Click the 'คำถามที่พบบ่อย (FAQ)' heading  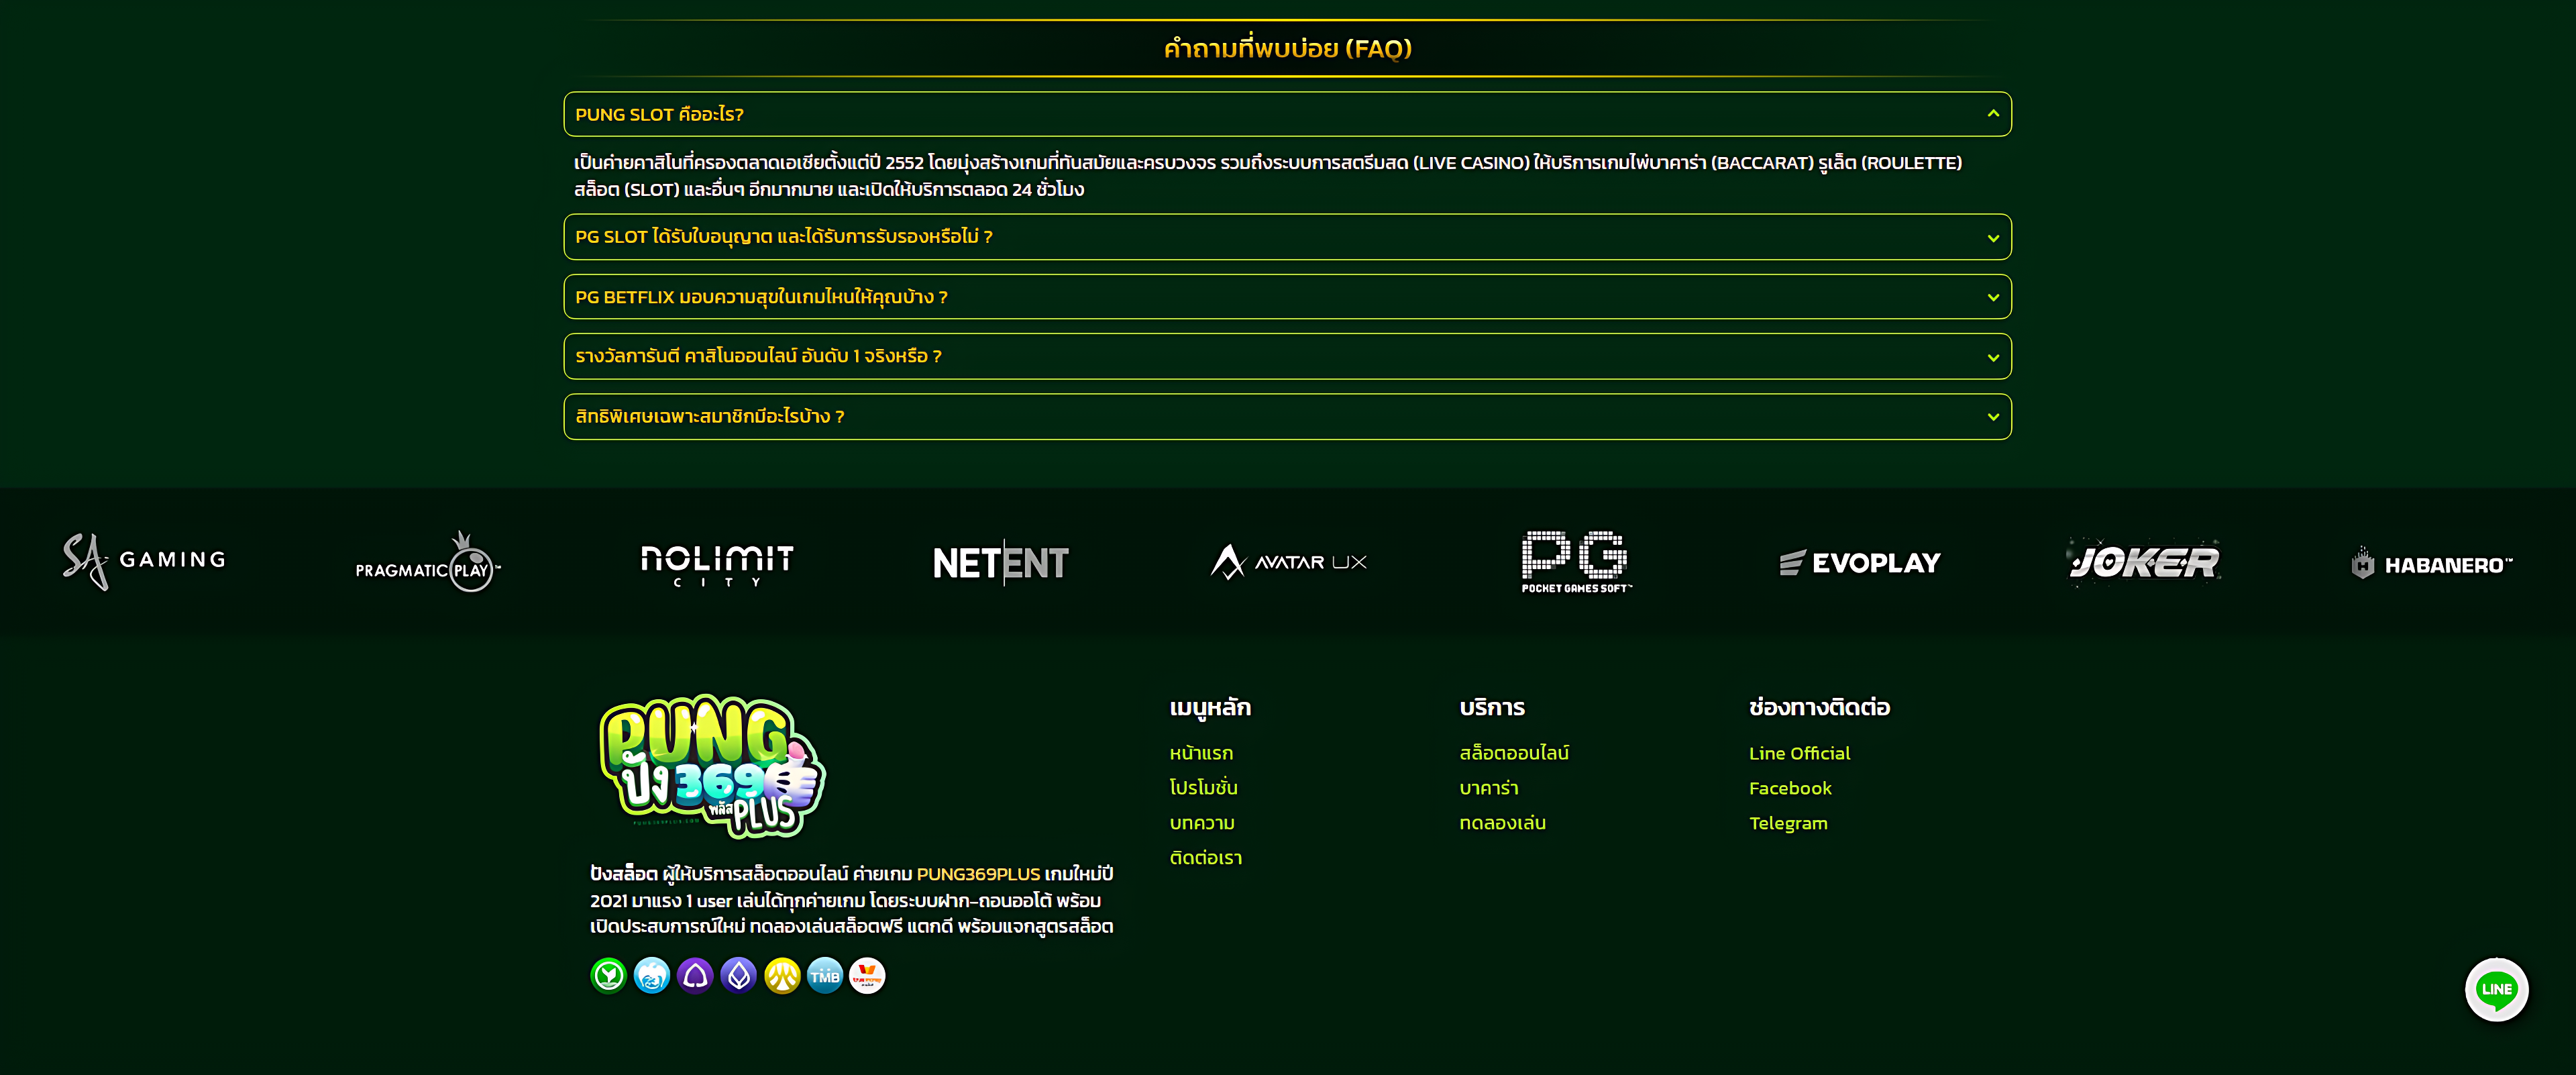coord(1287,48)
